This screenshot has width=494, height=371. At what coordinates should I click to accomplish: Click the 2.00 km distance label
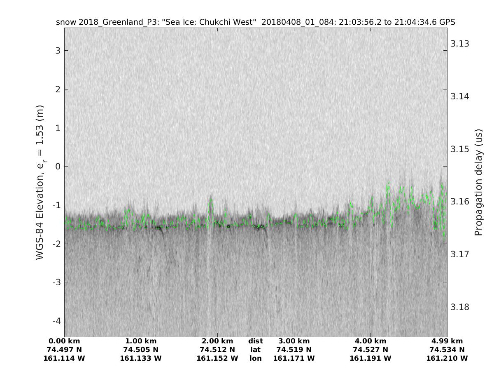tap(217, 341)
